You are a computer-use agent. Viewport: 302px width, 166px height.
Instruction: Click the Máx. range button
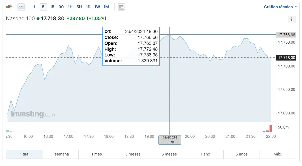tap(278, 154)
